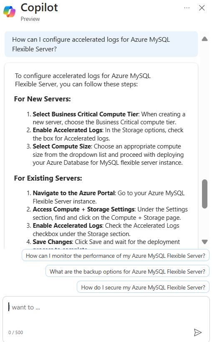
Task: Click the 'For New Servers:' heading
Action: pos(42,99)
